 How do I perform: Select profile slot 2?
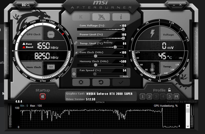pyautogui.click(x=149, y=96)
